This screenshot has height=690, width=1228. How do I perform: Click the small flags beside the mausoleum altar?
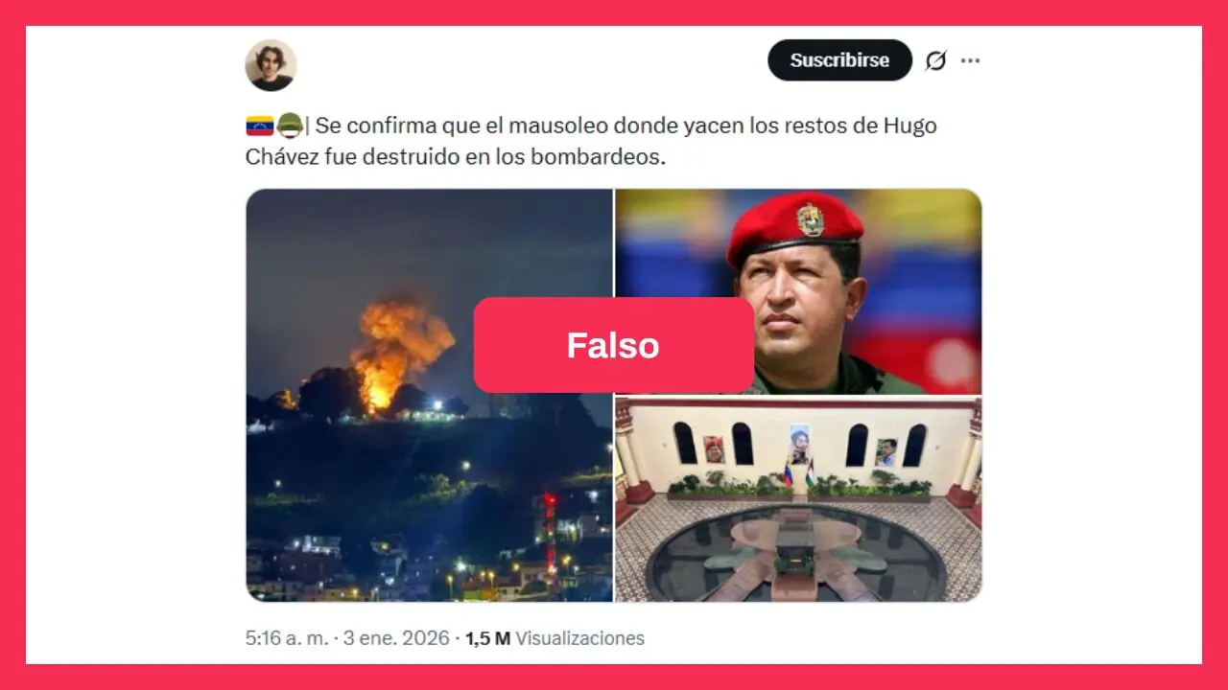[x=799, y=474]
